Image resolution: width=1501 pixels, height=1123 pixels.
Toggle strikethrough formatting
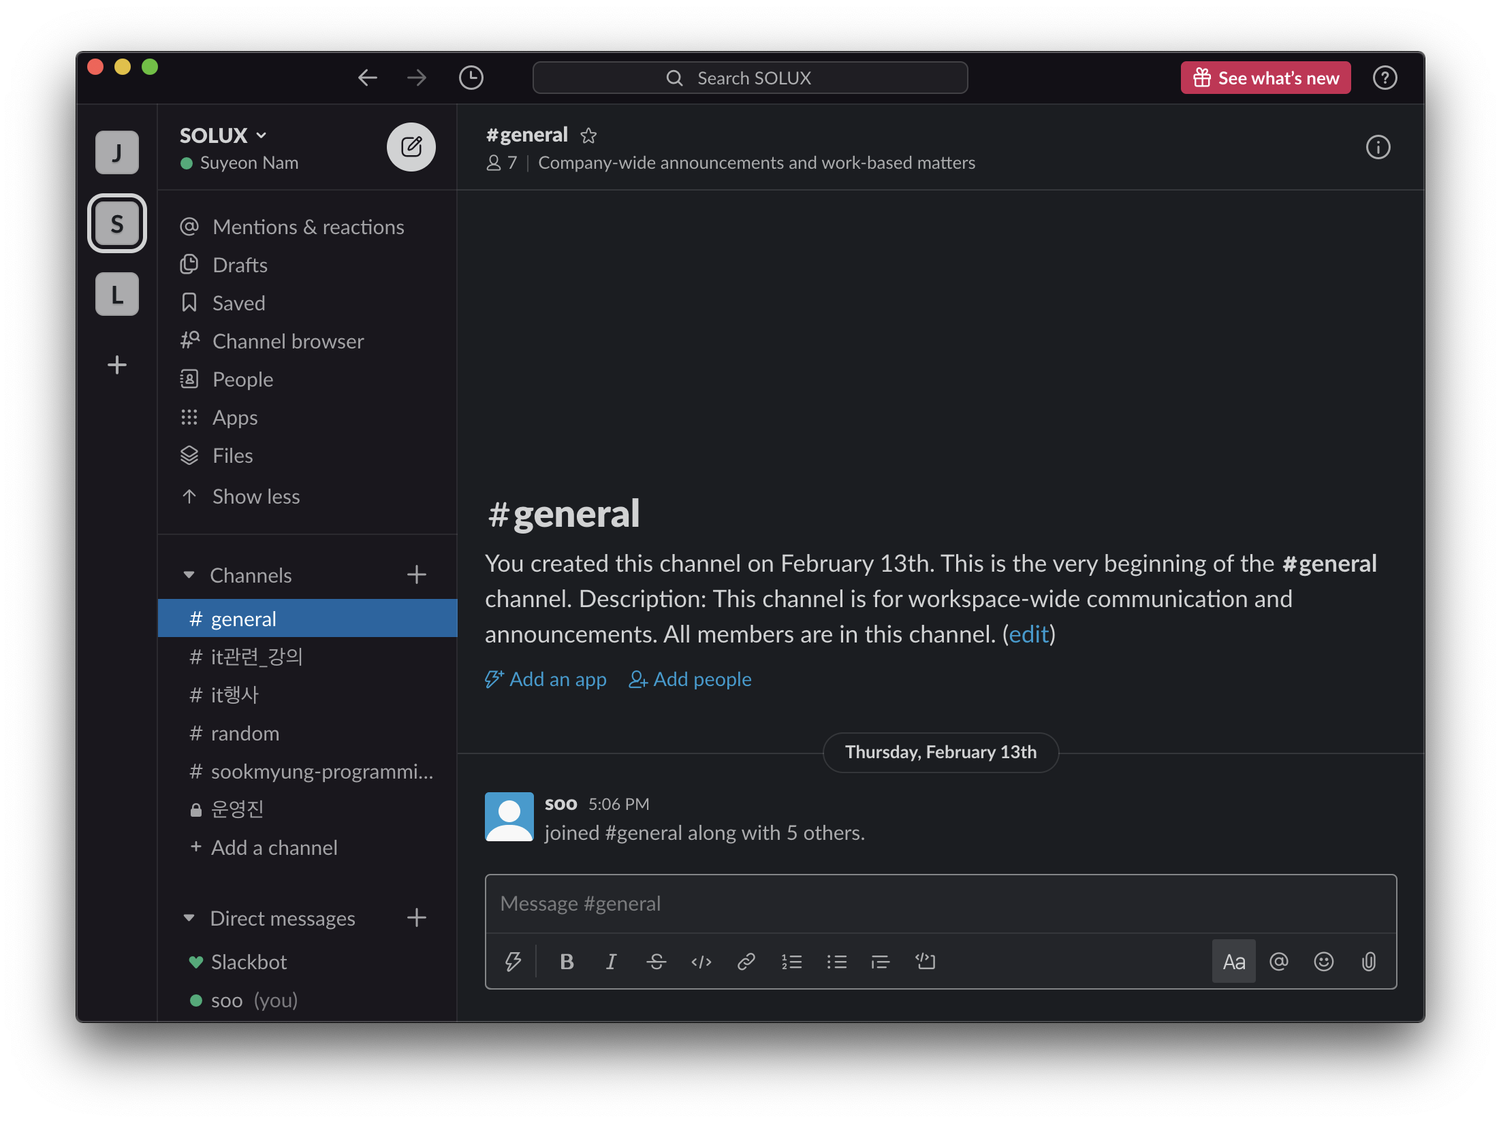pos(656,962)
